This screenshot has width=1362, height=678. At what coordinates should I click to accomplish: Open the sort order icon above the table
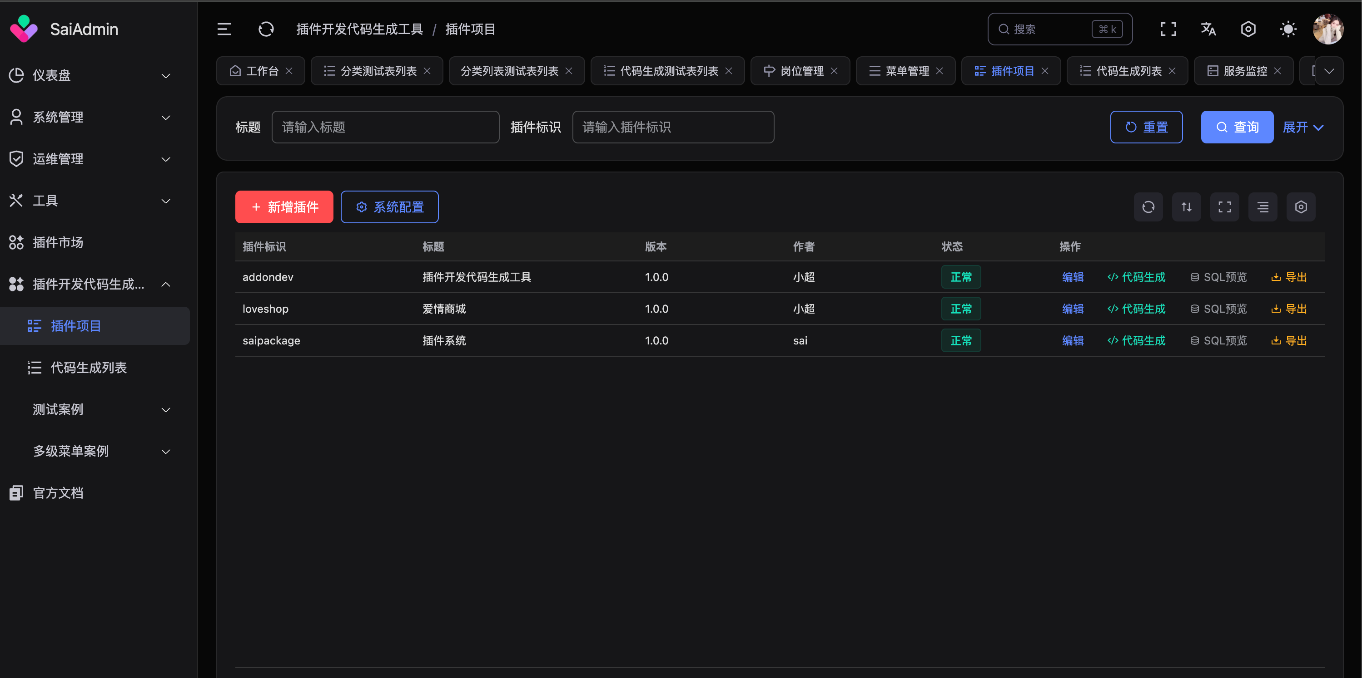[1187, 207]
